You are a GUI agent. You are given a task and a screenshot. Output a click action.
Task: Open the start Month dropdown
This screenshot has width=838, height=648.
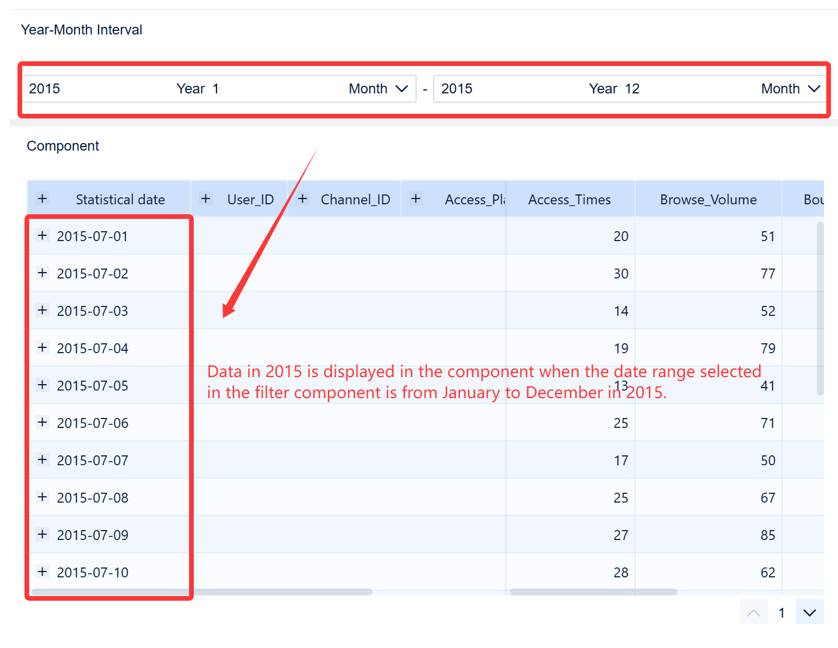[x=402, y=88]
